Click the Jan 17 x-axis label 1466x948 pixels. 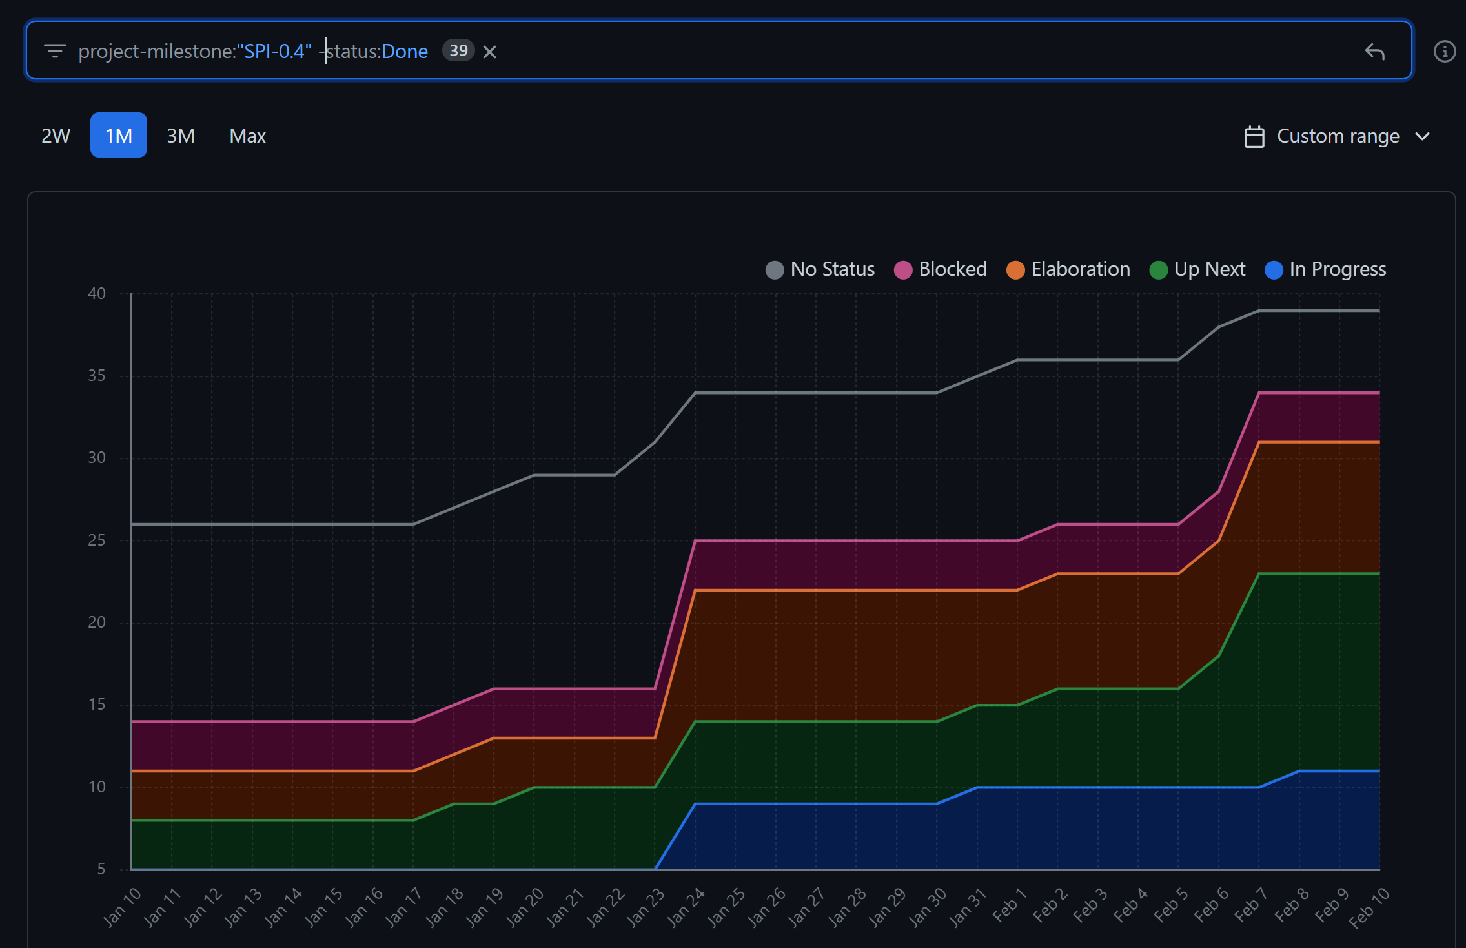tap(404, 907)
